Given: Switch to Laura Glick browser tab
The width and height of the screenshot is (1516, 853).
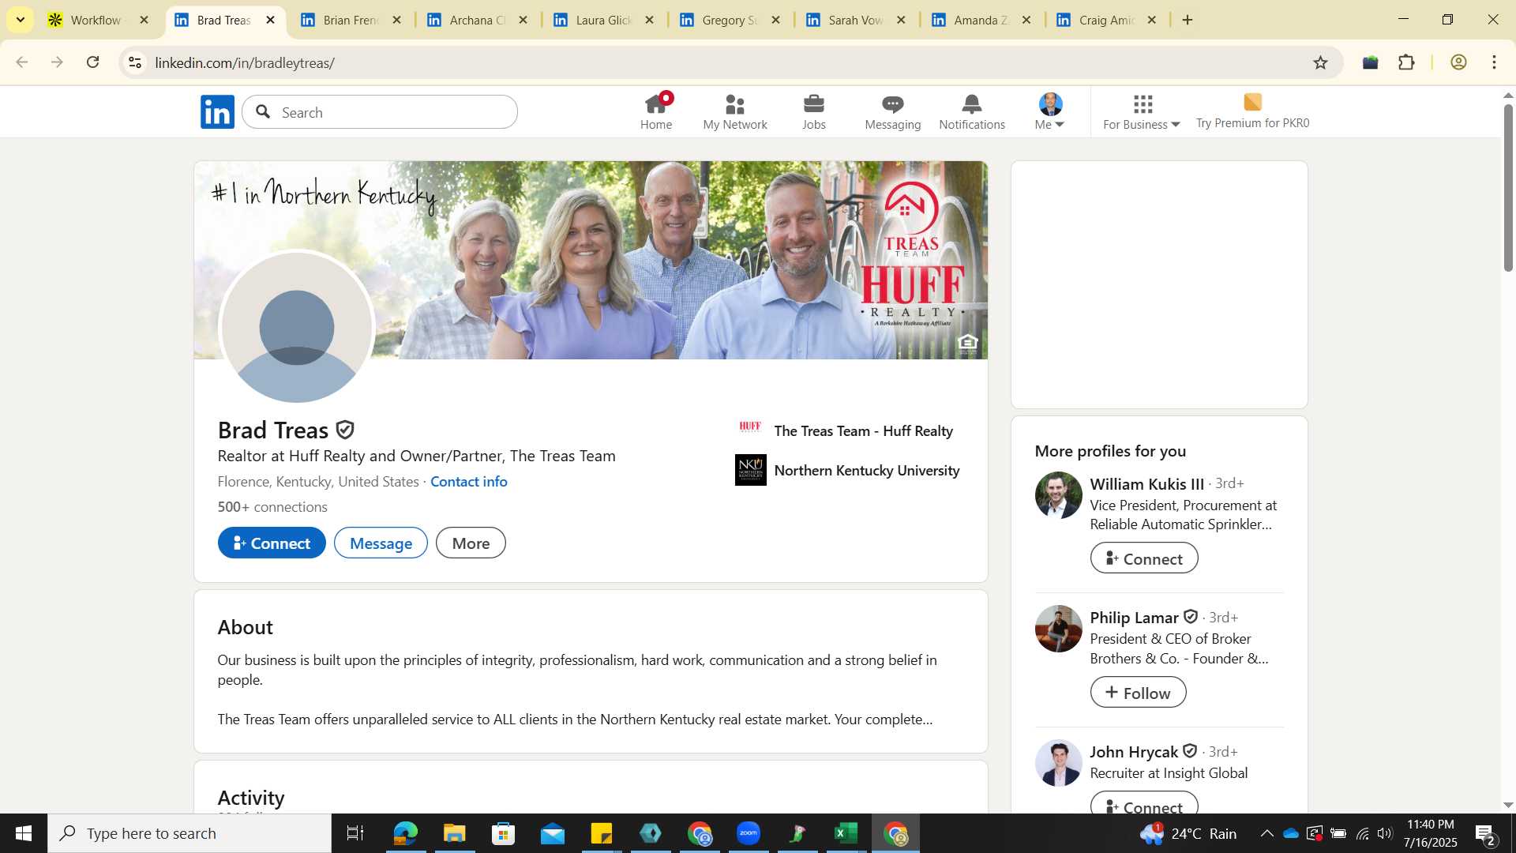Looking at the screenshot, I should 604,20.
